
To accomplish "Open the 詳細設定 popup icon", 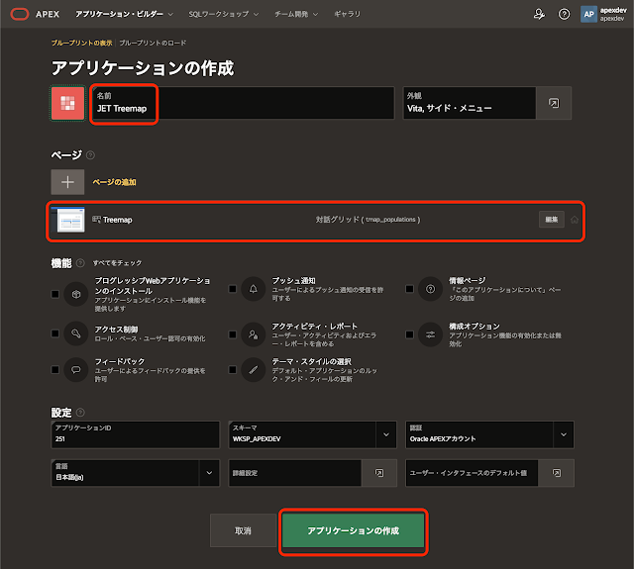I will click(378, 473).
